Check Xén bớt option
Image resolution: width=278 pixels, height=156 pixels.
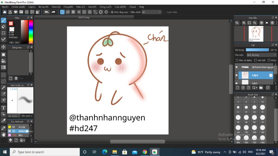coord(255,60)
